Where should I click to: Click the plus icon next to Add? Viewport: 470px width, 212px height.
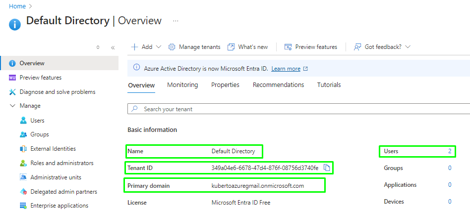[135, 47]
